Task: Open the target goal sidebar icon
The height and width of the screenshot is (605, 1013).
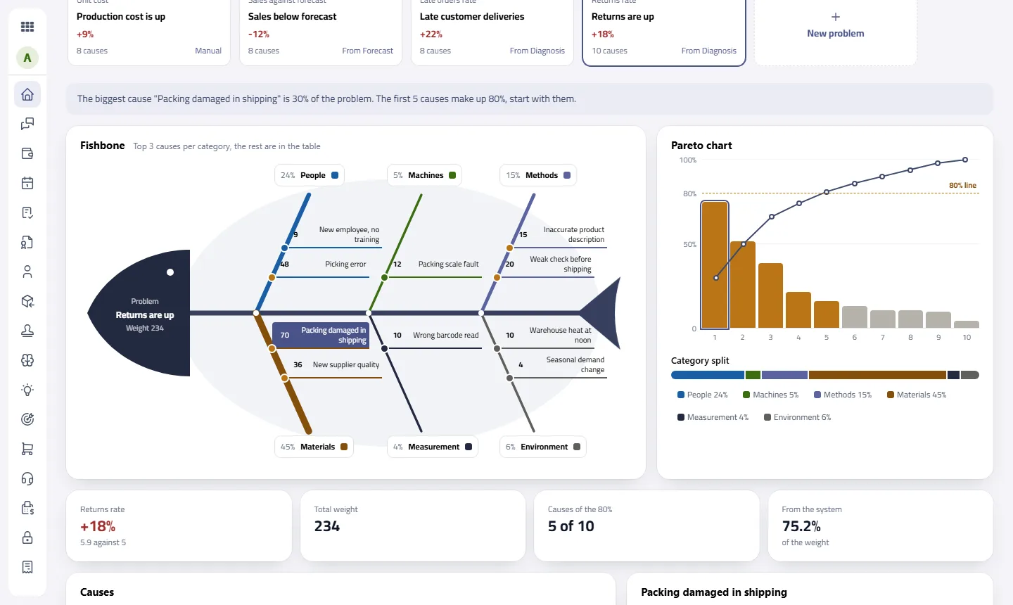Action: coord(27,419)
